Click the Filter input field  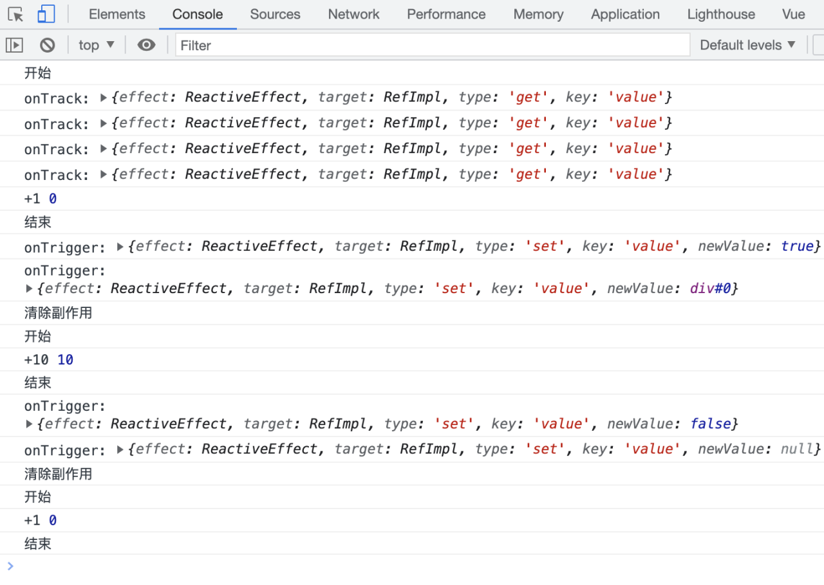431,45
